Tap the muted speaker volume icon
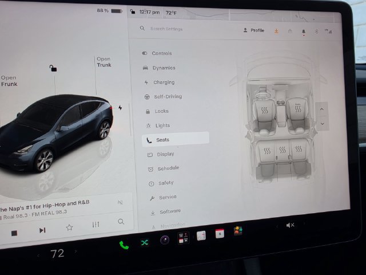The width and height of the screenshot is (366, 275). tap(290, 225)
